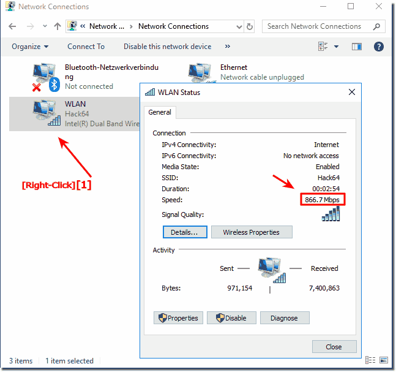
Task: Click the Network breadcrumb segment
Action: pos(107,26)
